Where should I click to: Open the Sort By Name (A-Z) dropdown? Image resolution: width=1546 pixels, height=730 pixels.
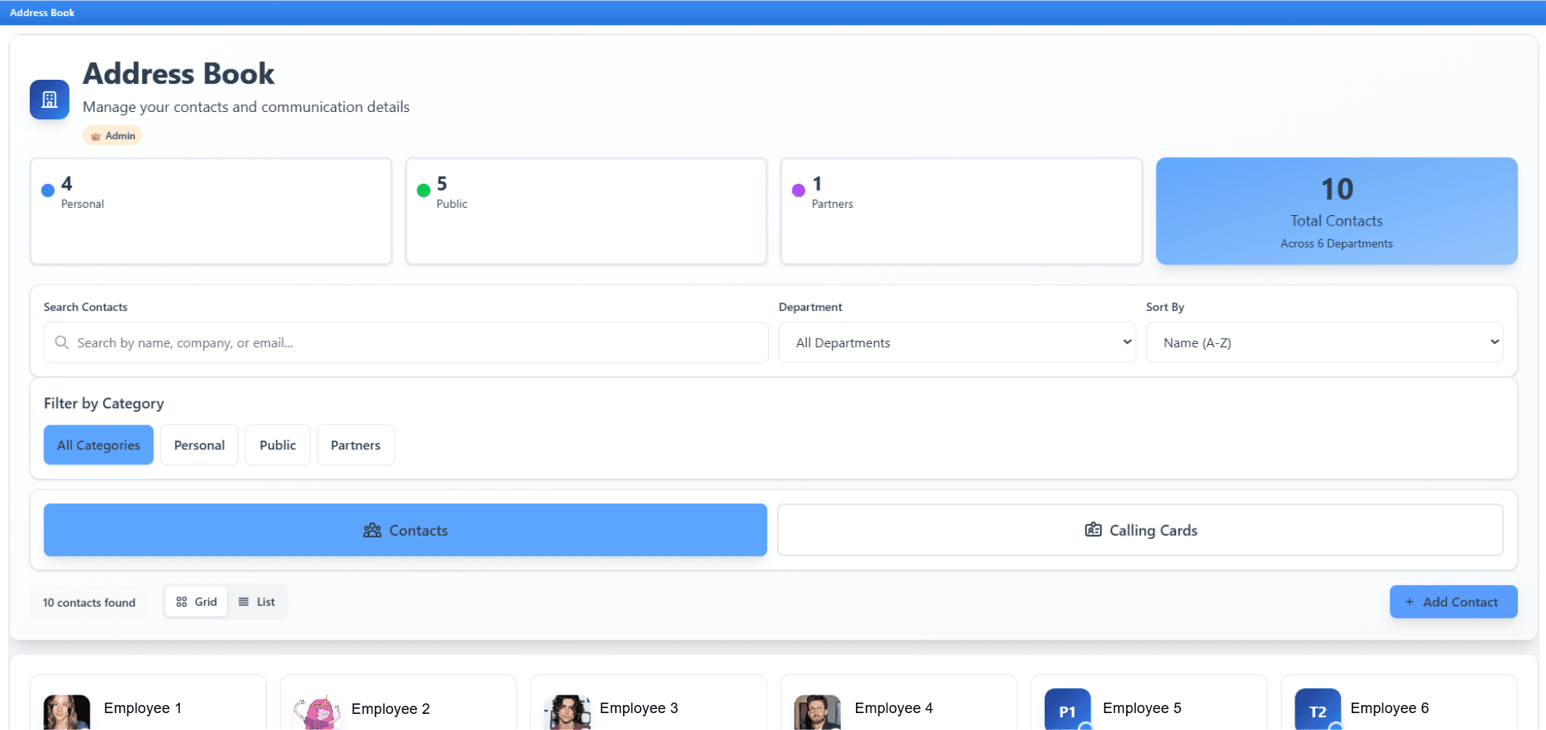(x=1324, y=342)
